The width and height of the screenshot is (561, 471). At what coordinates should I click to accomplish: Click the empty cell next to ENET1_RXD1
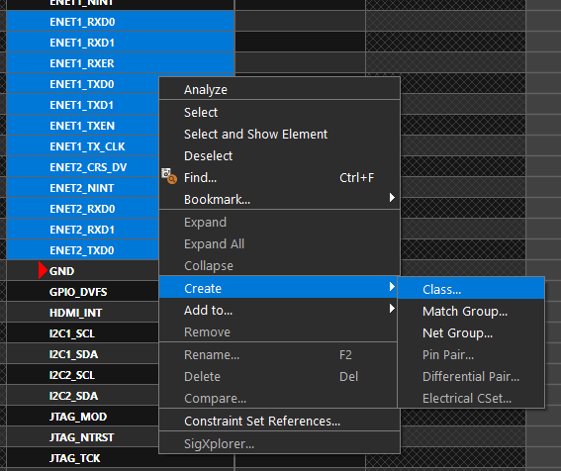pos(300,43)
